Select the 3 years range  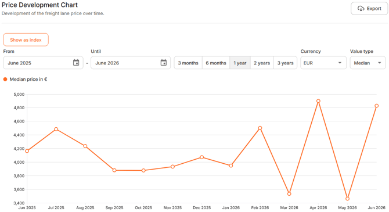pos(285,63)
